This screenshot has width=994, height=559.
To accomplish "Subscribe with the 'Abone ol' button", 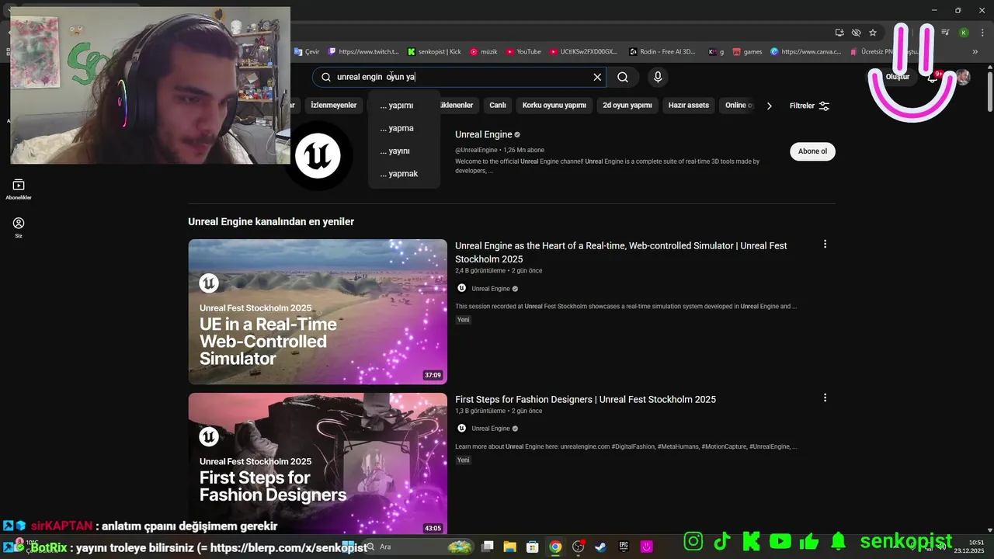I will click(x=812, y=151).
